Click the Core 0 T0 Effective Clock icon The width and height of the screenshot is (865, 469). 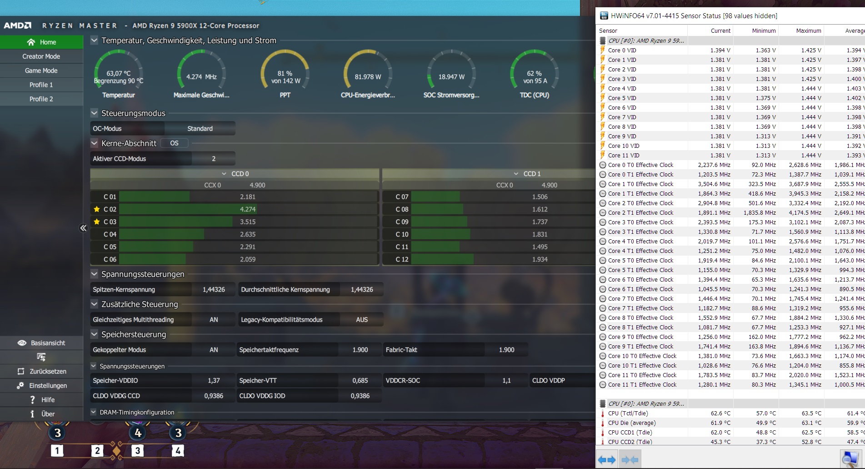(603, 165)
